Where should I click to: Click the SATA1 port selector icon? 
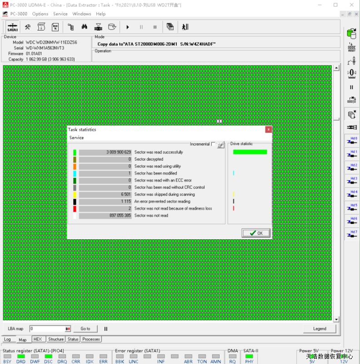pyautogui.click(x=12, y=27)
